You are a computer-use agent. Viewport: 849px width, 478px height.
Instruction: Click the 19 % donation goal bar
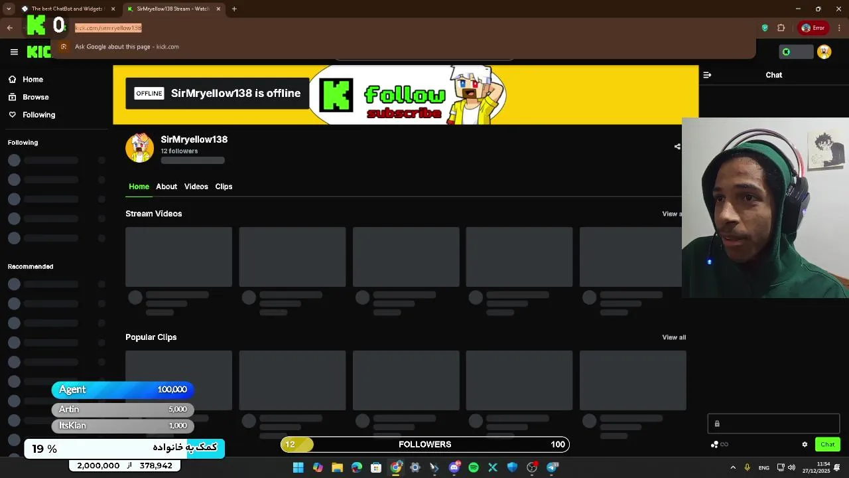tap(125, 449)
